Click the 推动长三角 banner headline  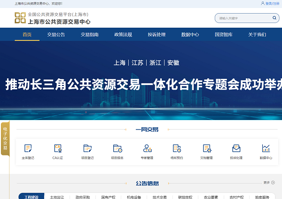(144, 84)
